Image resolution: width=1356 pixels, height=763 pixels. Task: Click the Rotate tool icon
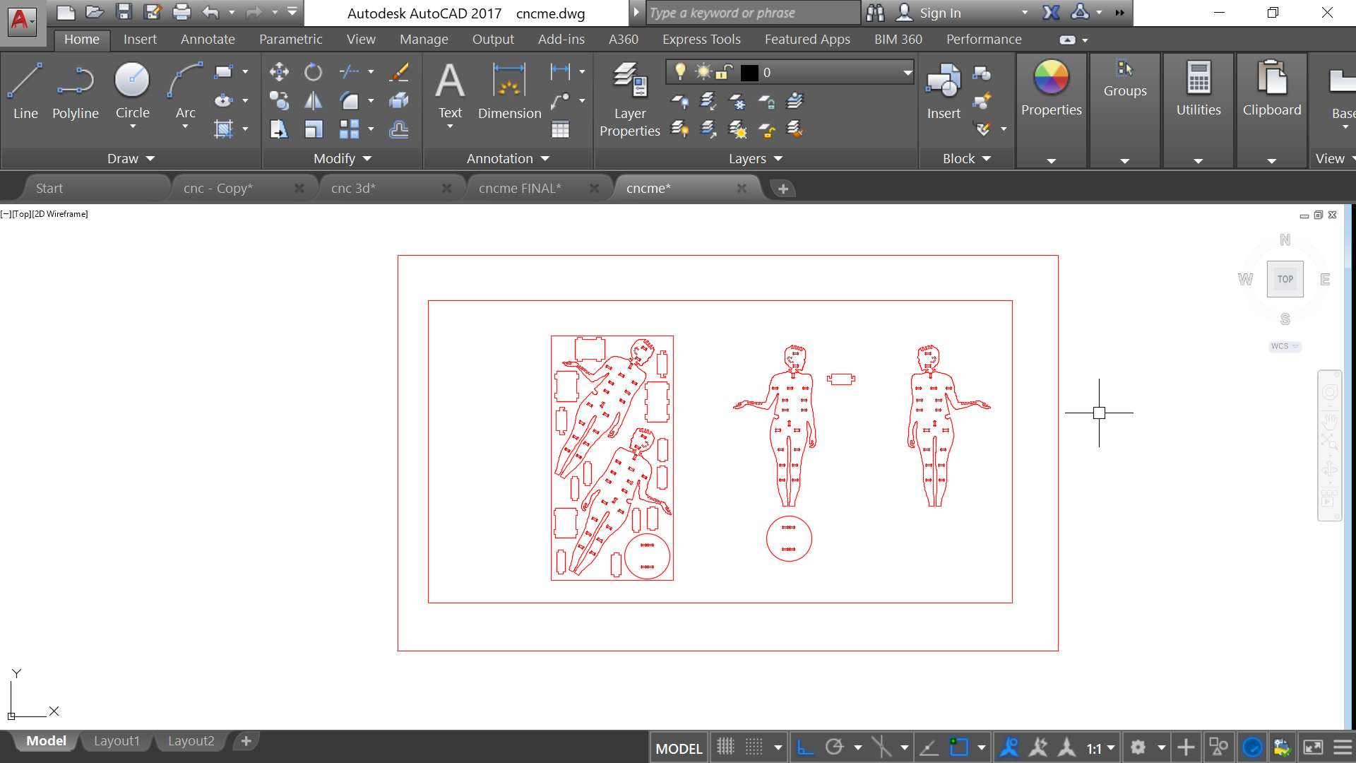coord(313,71)
